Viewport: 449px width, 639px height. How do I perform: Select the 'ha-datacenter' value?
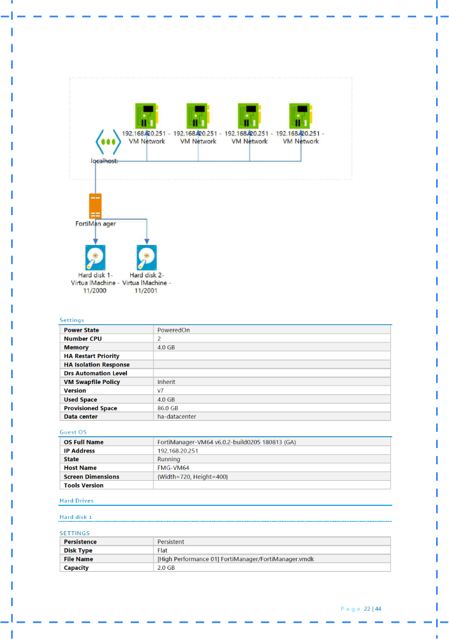pyautogui.click(x=177, y=416)
